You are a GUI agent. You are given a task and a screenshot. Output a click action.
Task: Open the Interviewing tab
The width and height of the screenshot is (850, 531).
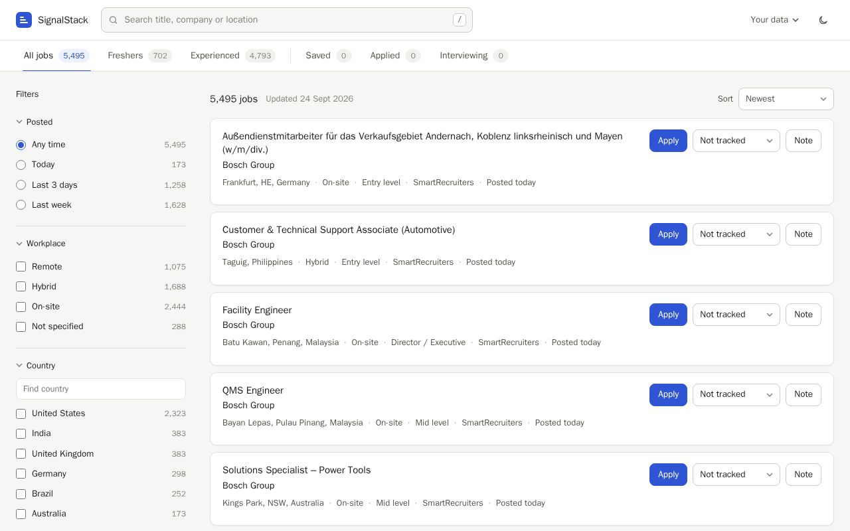point(473,56)
